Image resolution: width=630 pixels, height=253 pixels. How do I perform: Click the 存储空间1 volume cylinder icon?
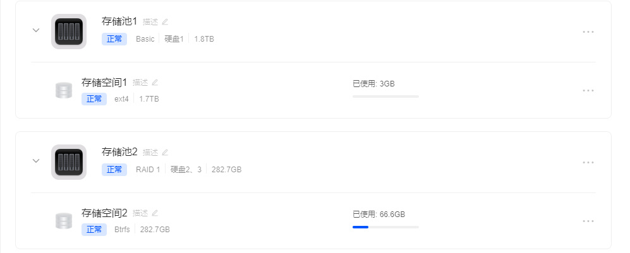[x=63, y=91]
